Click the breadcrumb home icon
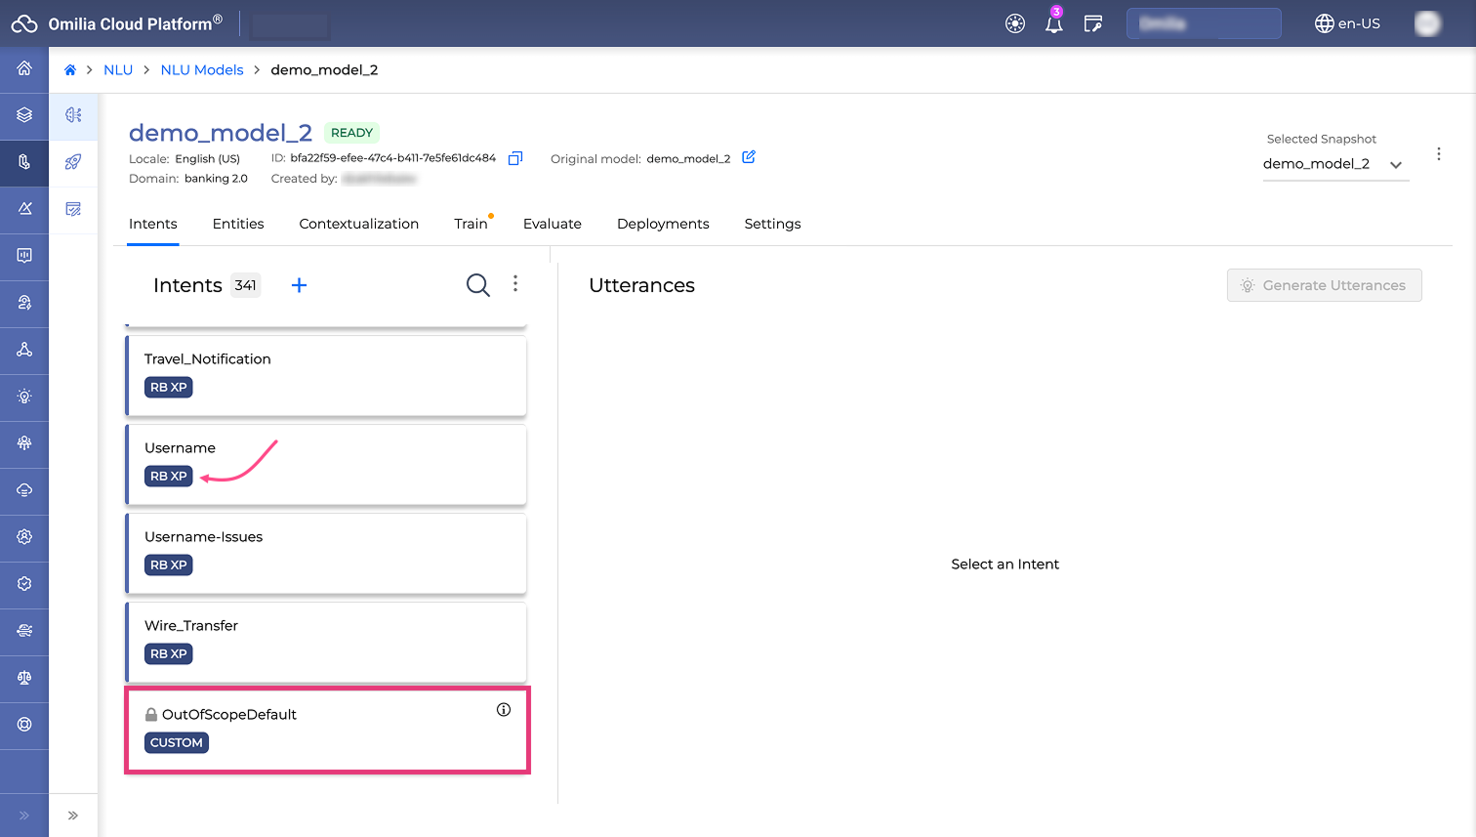Screen dimensions: 1476x837 coord(70,69)
